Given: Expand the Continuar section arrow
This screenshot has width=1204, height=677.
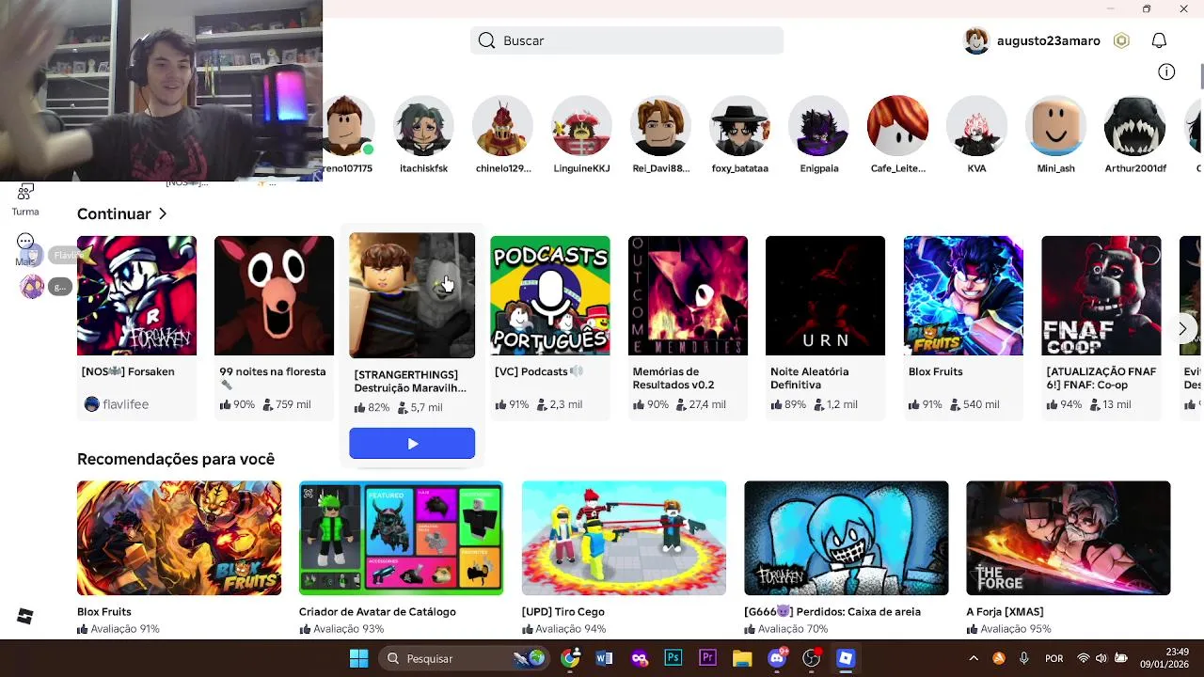Looking at the screenshot, I should [163, 213].
